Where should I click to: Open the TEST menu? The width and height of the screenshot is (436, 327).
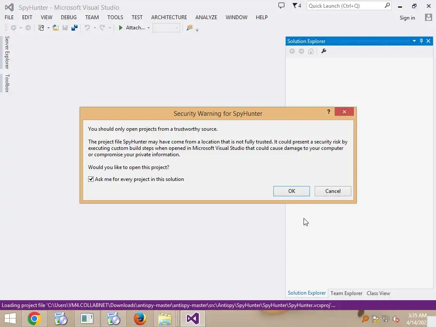click(x=137, y=17)
